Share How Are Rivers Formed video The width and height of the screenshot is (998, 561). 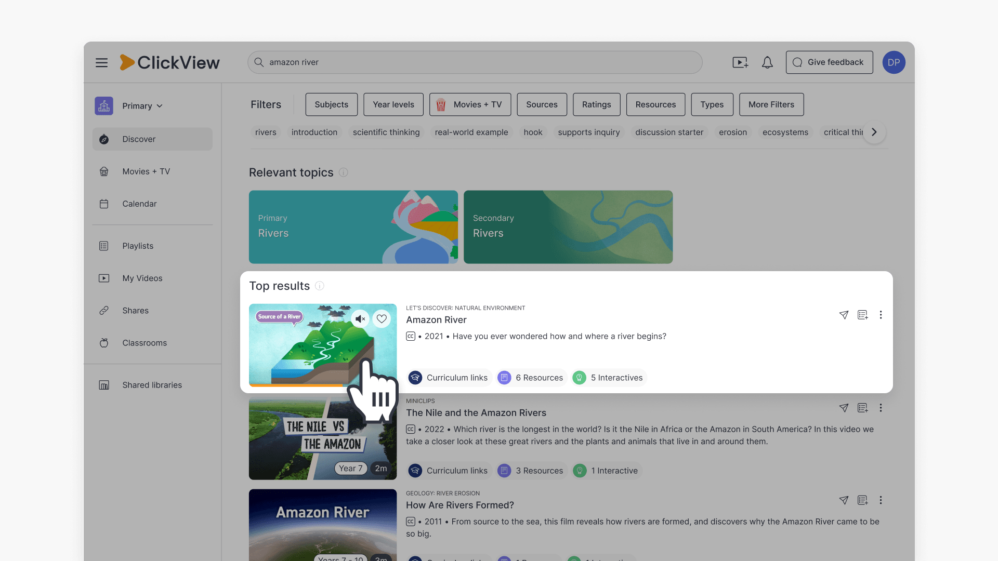(x=844, y=500)
